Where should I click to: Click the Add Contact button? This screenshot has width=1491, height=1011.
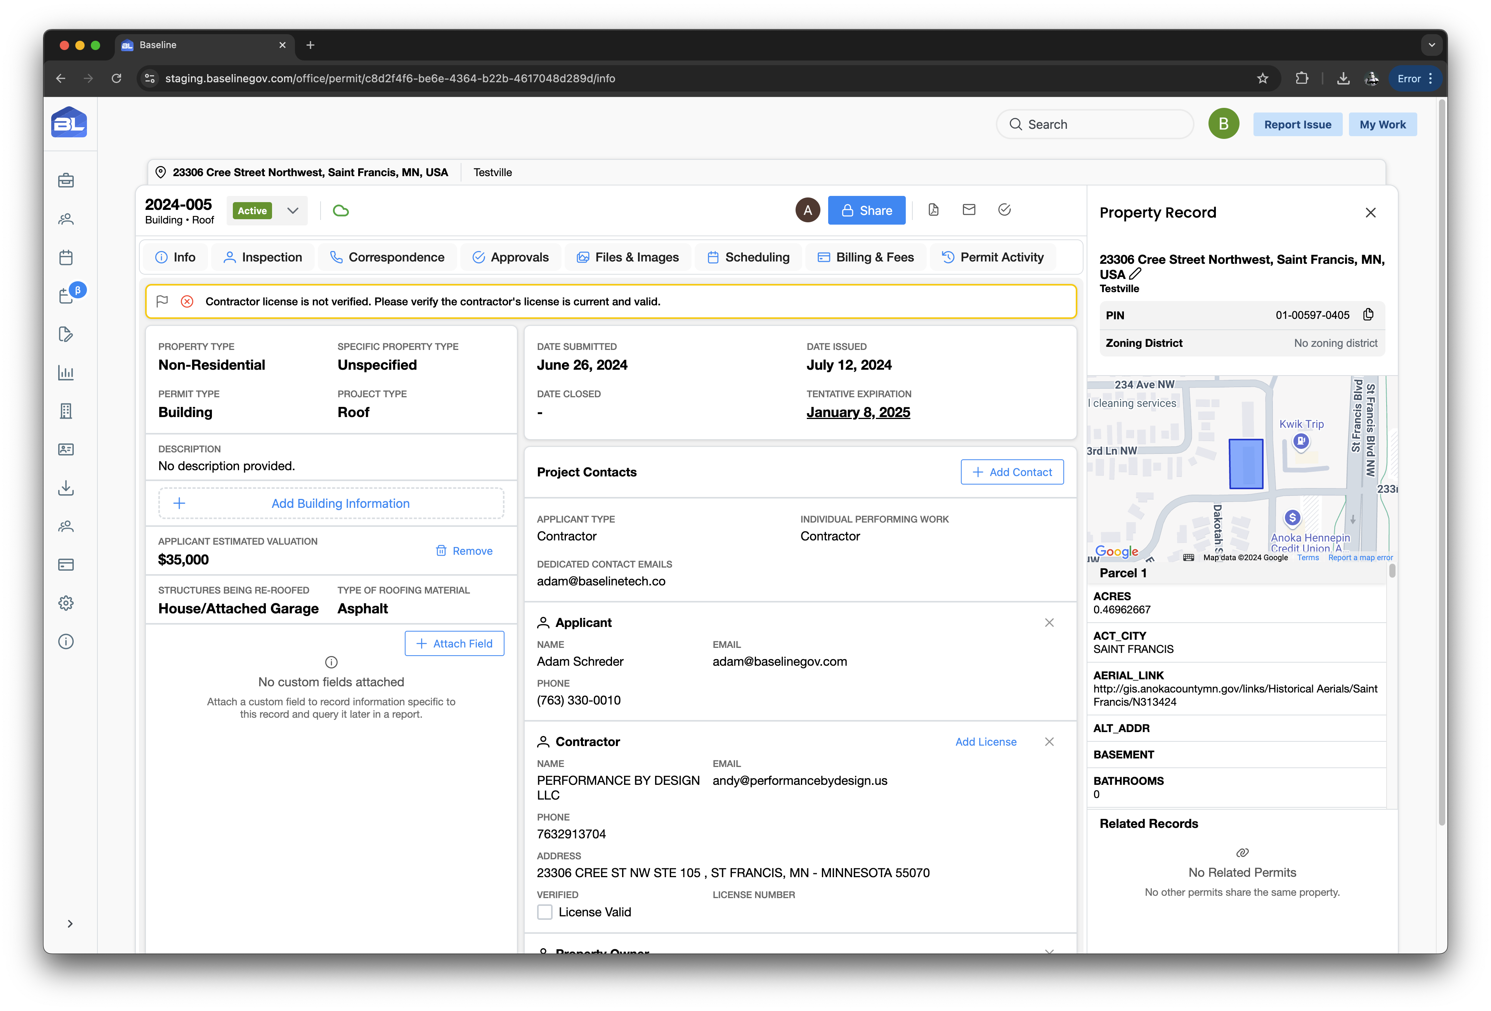coord(1012,472)
